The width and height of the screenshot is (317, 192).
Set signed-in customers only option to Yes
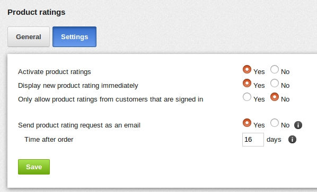tap(247, 97)
